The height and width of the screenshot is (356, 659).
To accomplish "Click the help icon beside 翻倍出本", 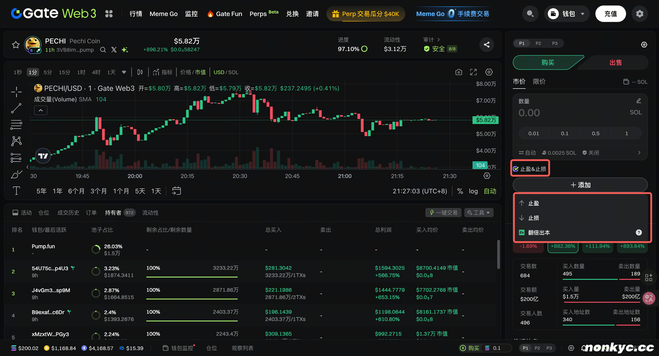I will click(639, 232).
